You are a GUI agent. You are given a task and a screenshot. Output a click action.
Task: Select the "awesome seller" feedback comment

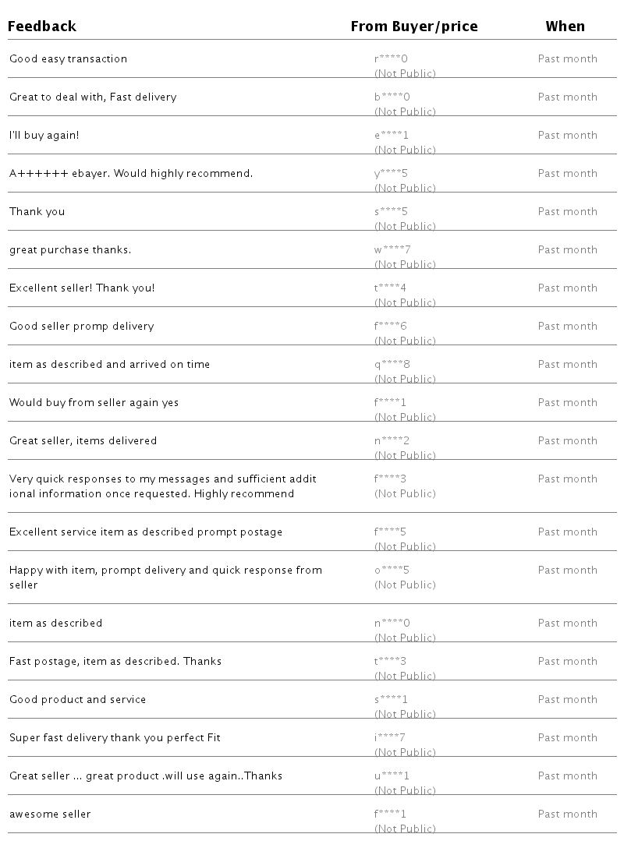click(x=50, y=814)
